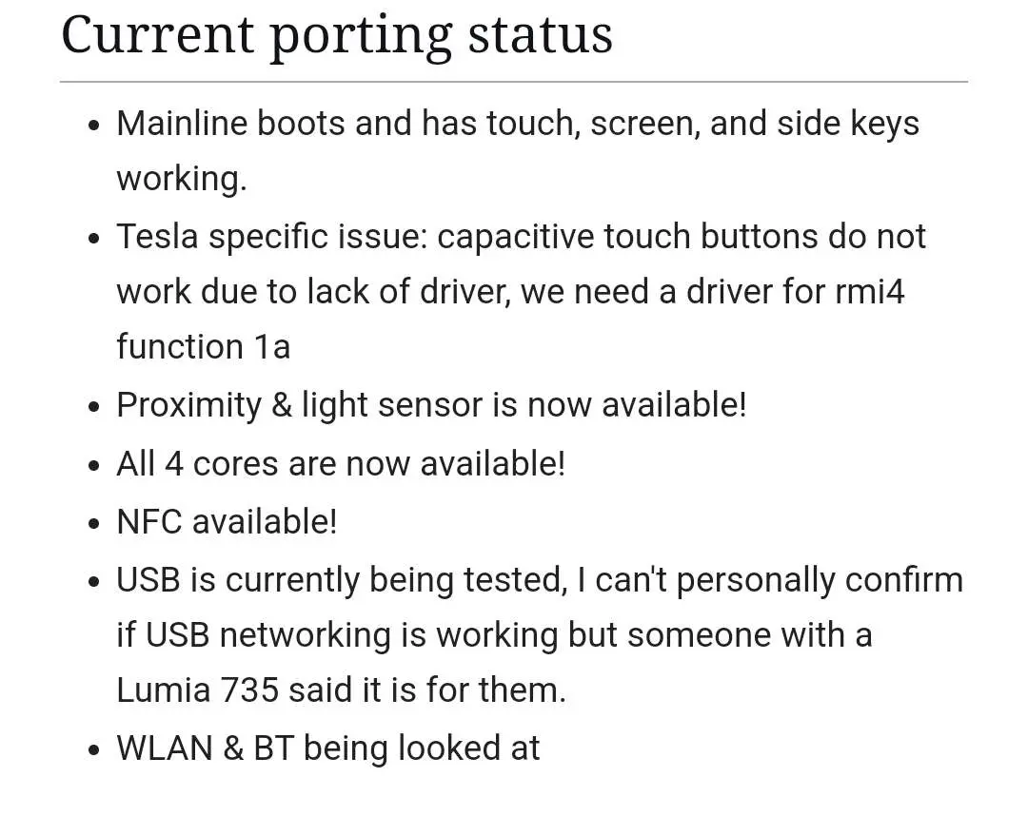Click the word "working." on the second line
The width and height of the screenshot is (1028, 816).
182,179
